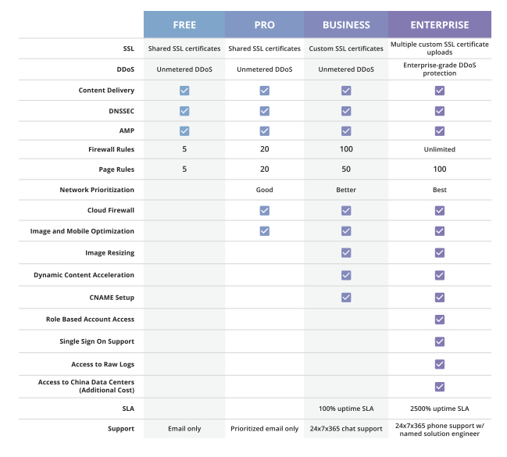Click Role Based Account Access checkmark
Image resolution: width=507 pixels, height=457 pixels.
(440, 320)
